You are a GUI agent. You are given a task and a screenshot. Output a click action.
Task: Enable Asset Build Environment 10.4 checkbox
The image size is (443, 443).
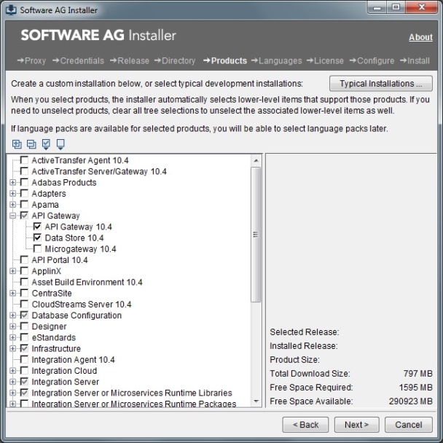click(x=24, y=282)
